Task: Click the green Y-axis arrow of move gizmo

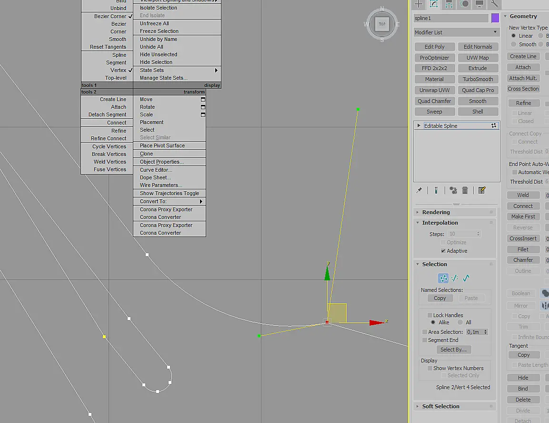Action: point(328,274)
